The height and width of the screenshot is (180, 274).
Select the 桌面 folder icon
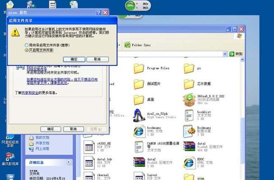[139, 99]
